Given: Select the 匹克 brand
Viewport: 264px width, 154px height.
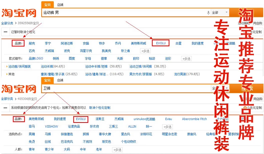Looking at the screenshot, I should pyautogui.click(x=32, y=51).
